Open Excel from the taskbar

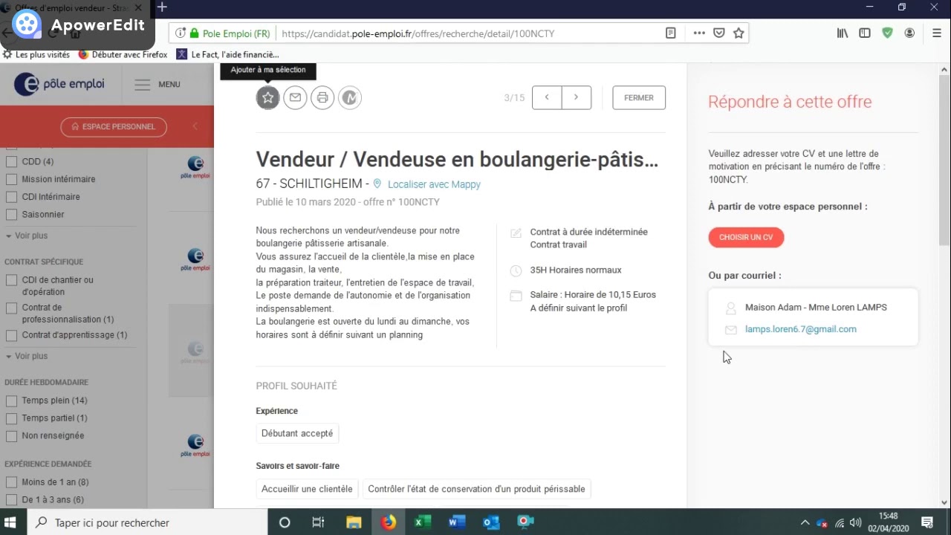[423, 522]
